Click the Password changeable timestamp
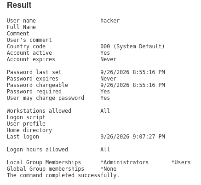 tap(132, 85)
